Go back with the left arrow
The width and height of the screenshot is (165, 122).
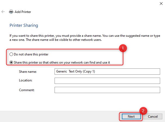click(x=3, y=12)
